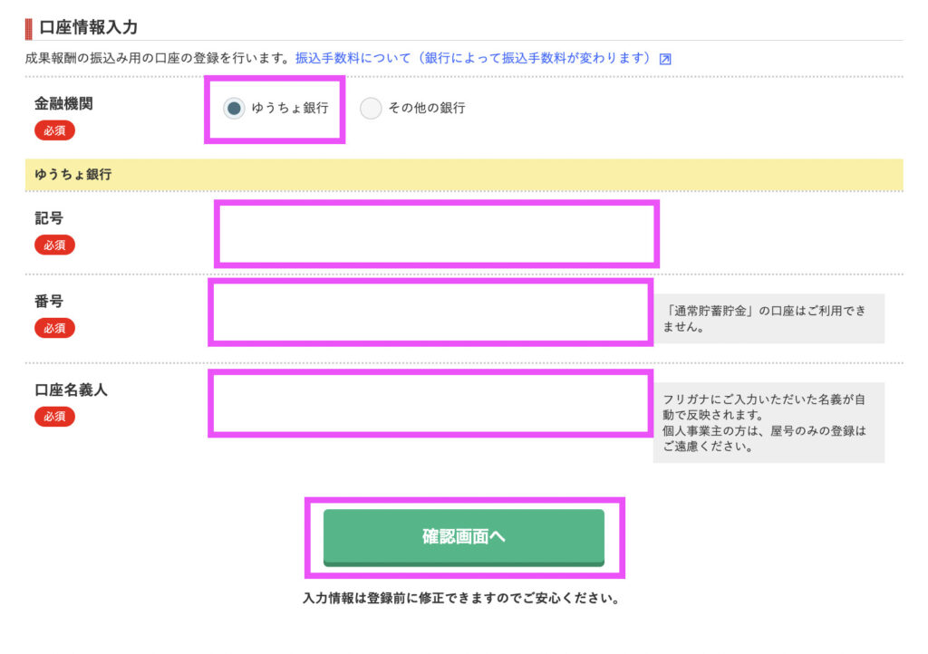Select the ゆうちょ銀行 radio button
The image size is (928, 654).
click(234, 108)
